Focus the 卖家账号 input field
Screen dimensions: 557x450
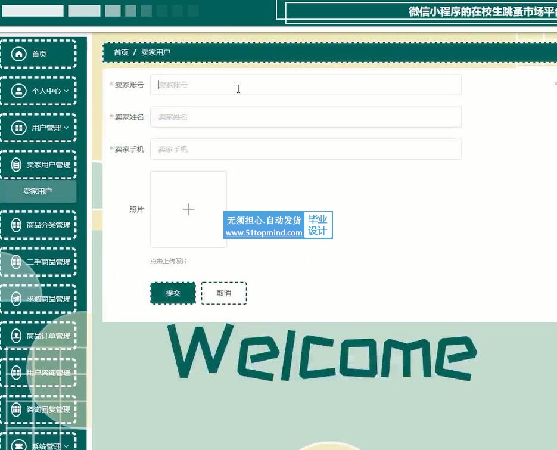pyautogui.click(x=306, y=85)
